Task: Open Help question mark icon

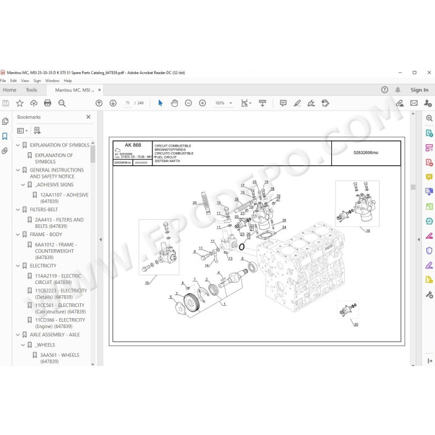Action: click(385, 89)
